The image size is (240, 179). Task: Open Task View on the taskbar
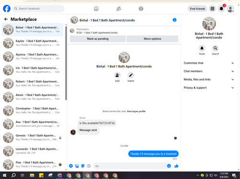(23, 175)
